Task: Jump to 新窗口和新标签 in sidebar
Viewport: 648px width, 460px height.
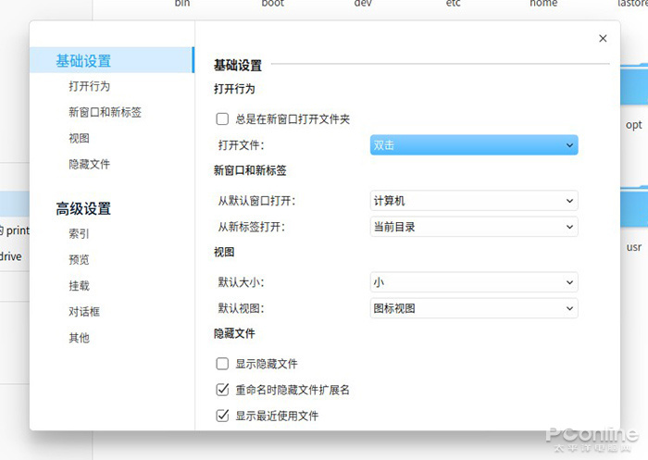Action: 105,112
